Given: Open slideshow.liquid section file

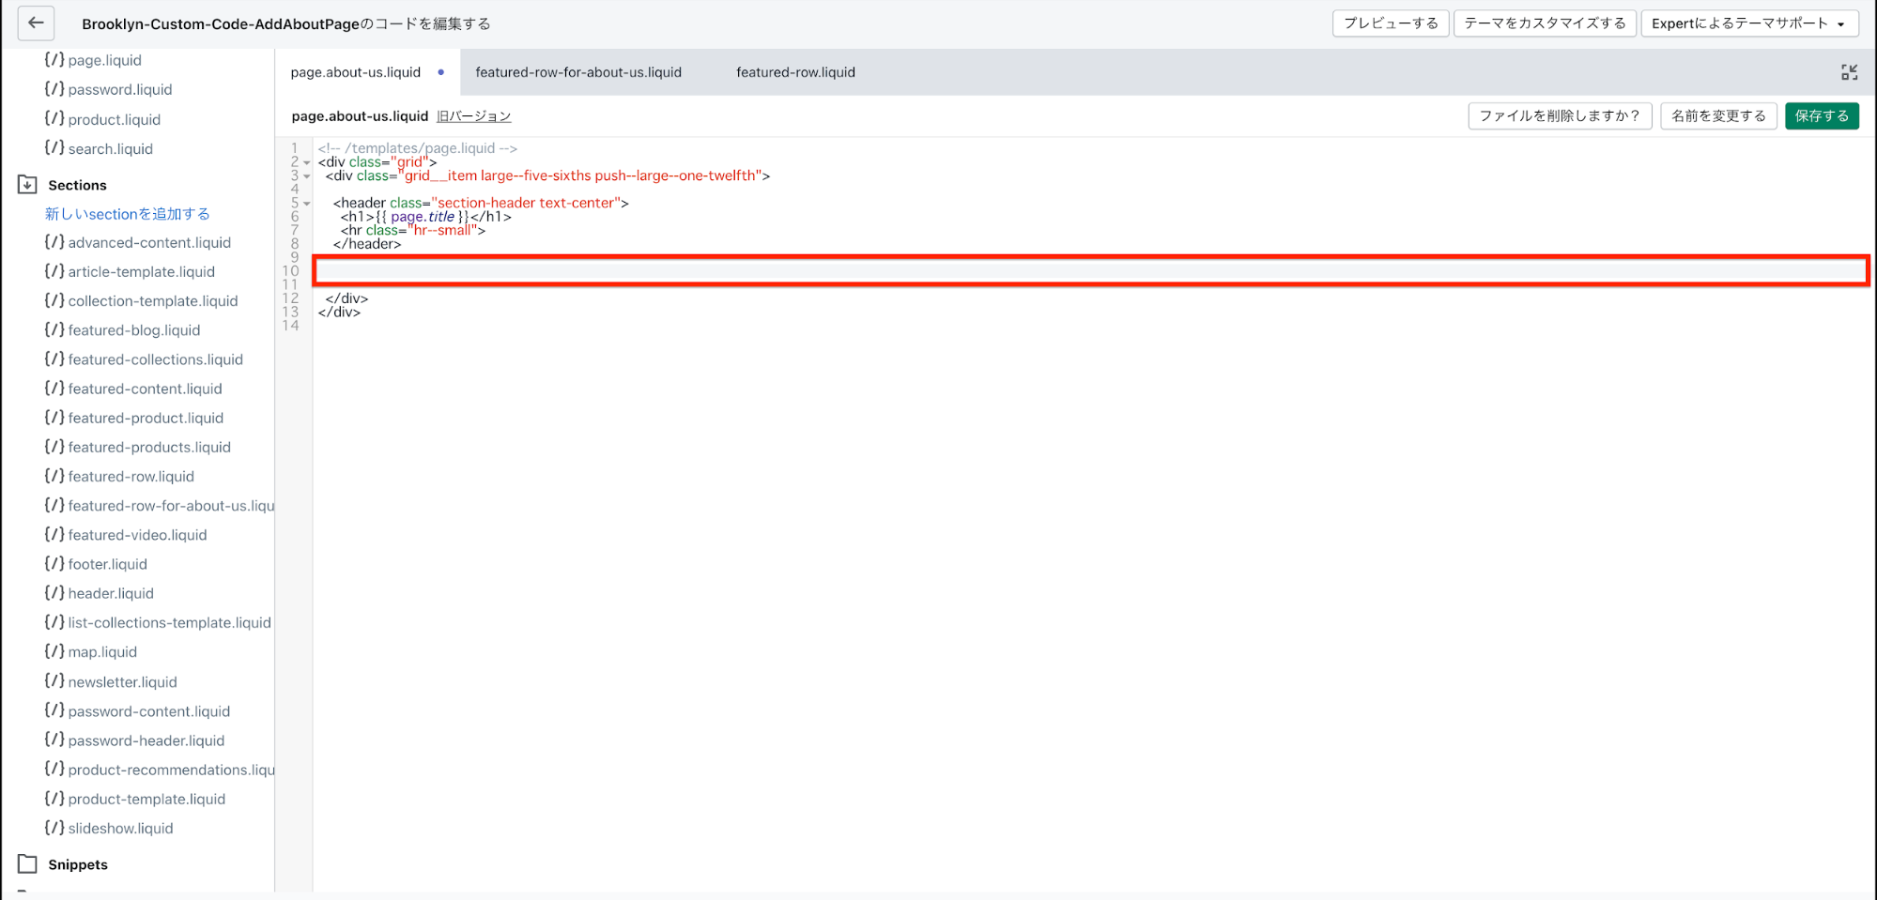Looking at the screenshot, I should click(x=120, y=828).
